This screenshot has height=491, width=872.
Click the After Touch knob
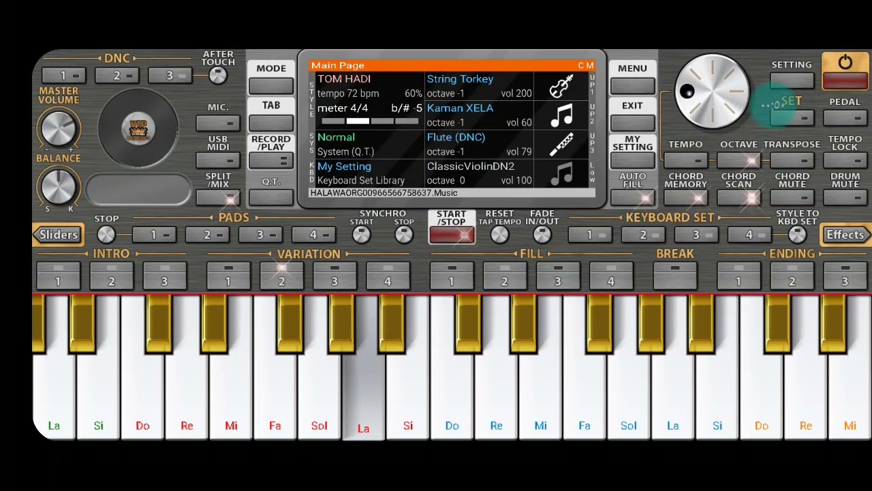click(218, 76)
